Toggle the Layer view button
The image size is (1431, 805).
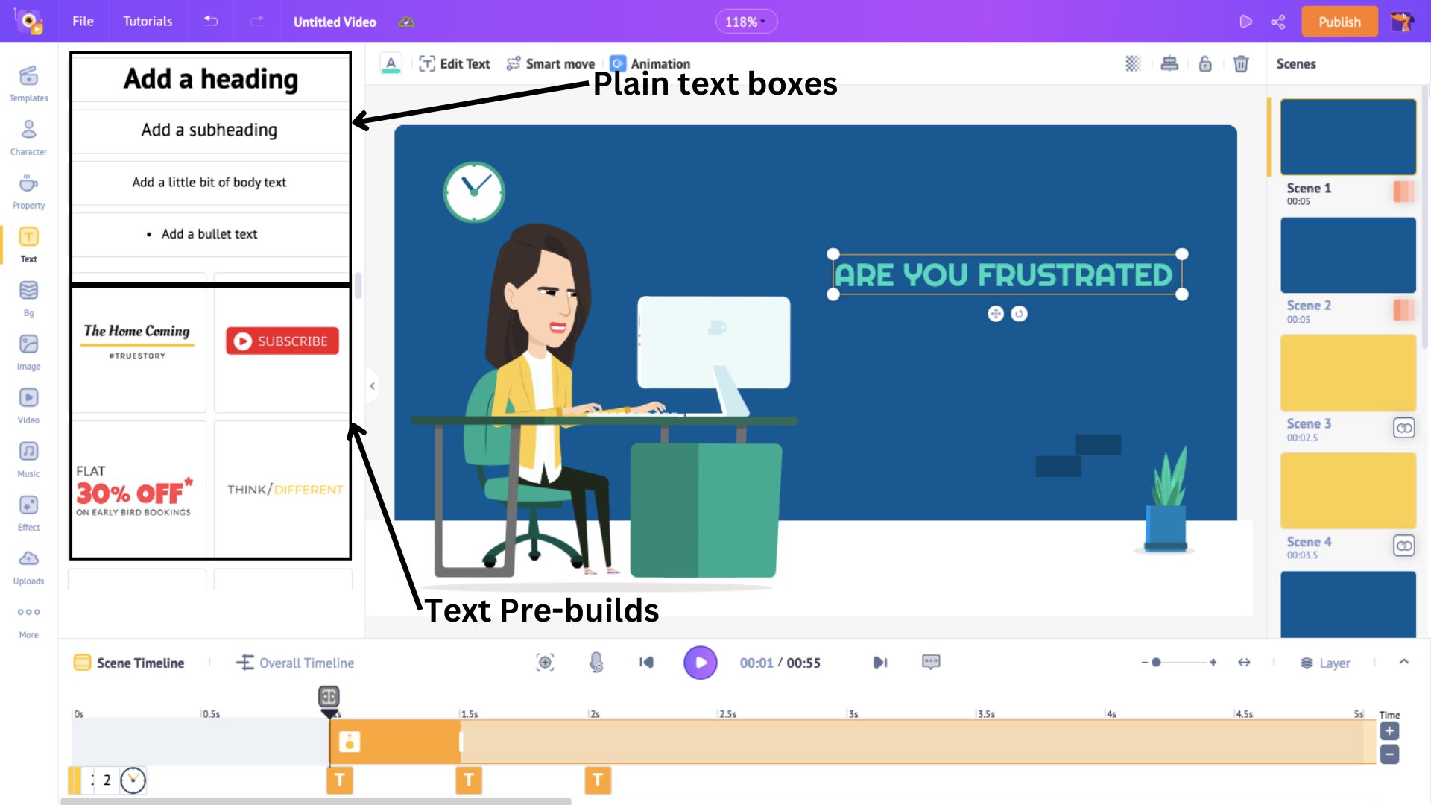1325,663
